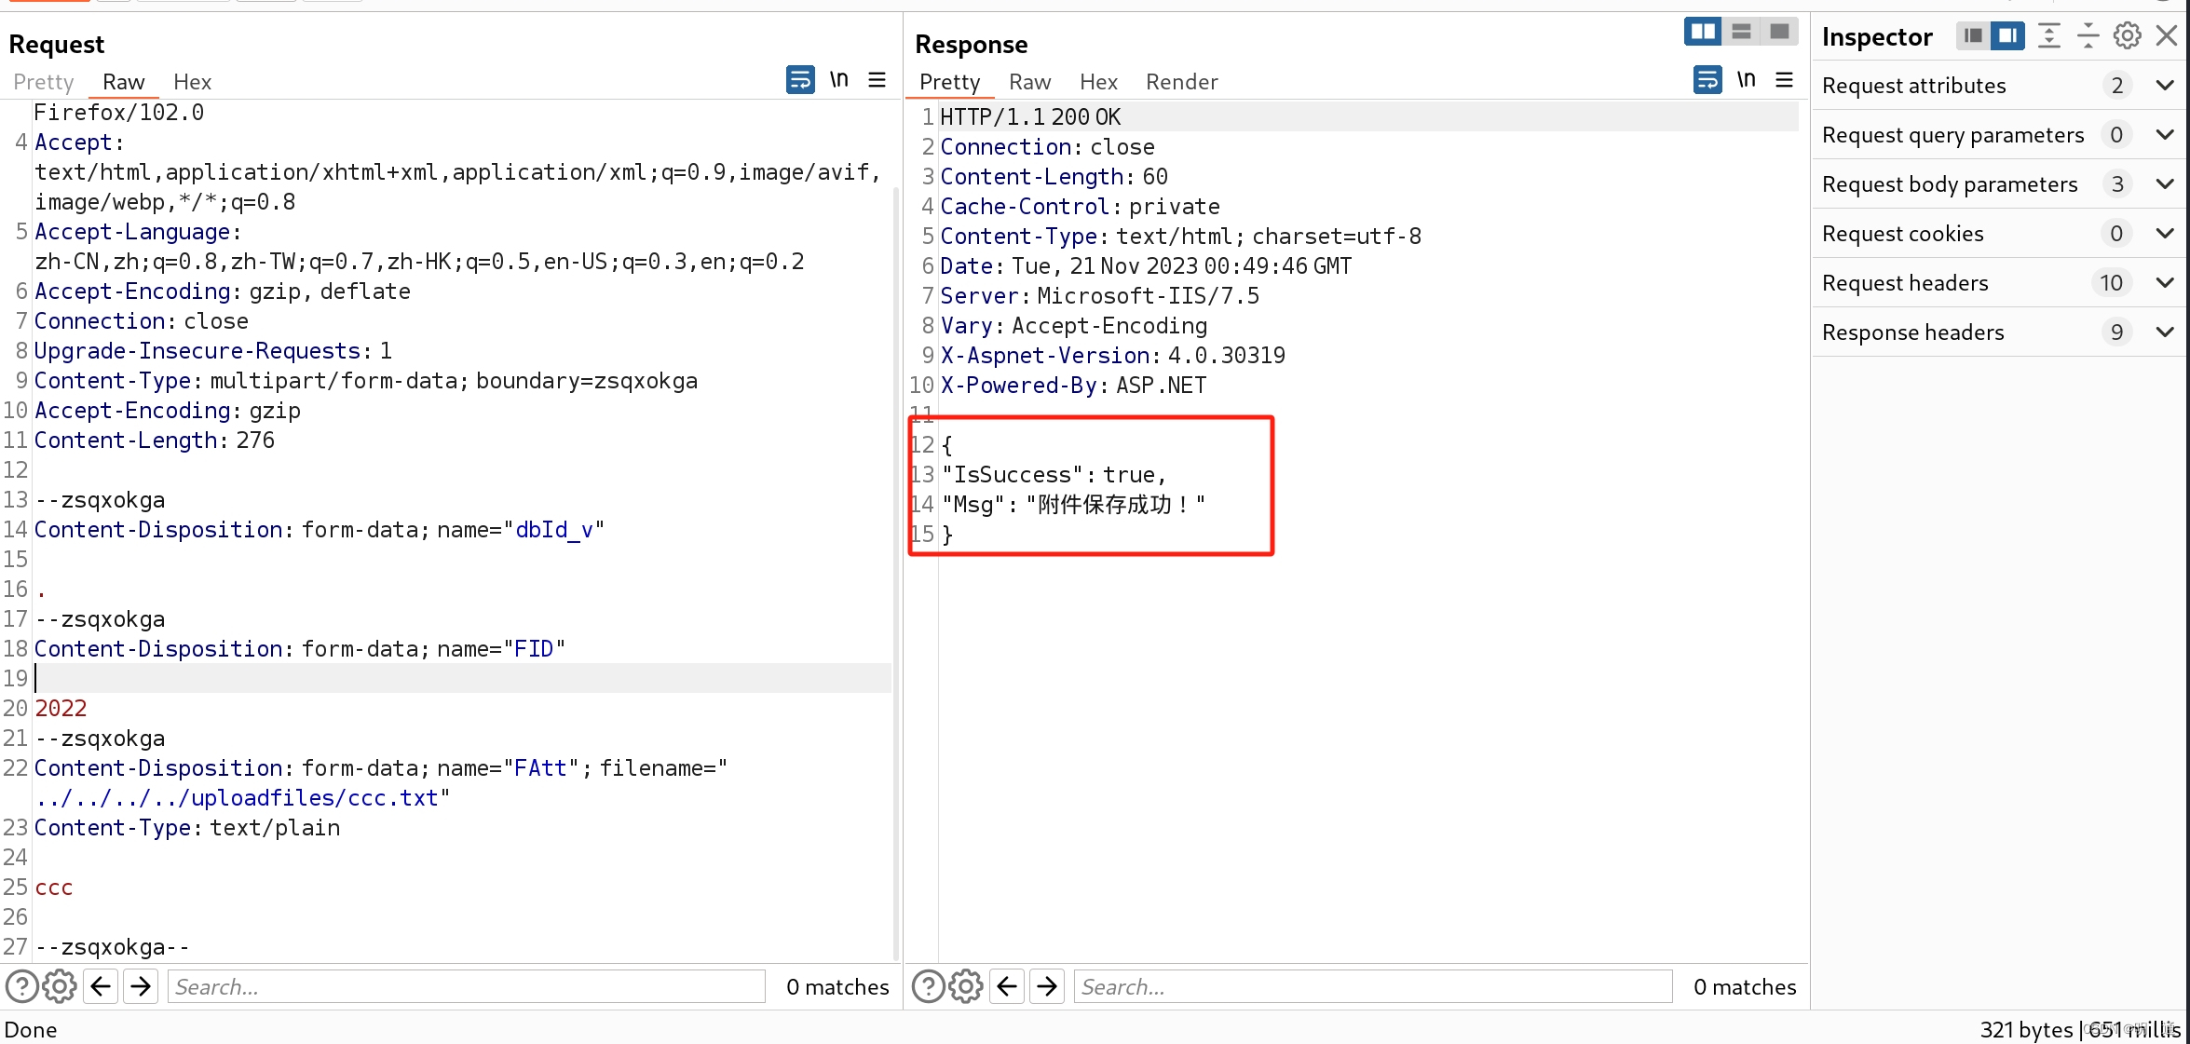
Task: Expand Request headers section
Action: 2000,283
